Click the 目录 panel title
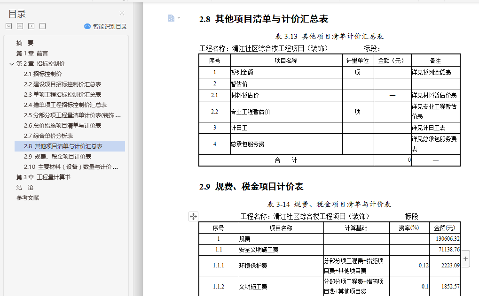 tap(17, 14)
